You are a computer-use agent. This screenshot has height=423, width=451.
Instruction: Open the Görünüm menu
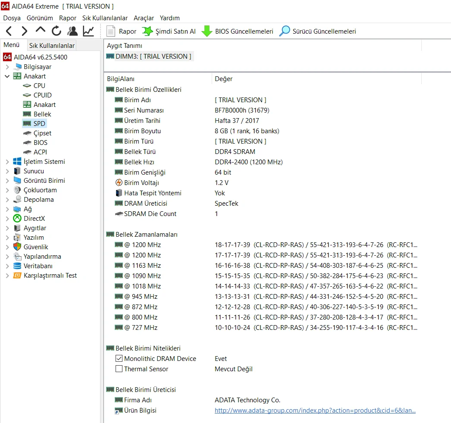click(x=40, y=18)
